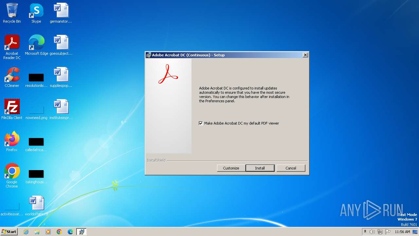
Task: Open the Windows Start menu
Action: pyautogui.click(x=9, y=232)
